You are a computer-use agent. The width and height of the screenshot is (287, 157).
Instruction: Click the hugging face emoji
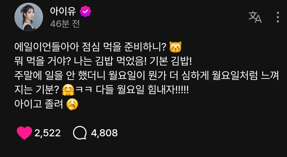pos(68,90)
